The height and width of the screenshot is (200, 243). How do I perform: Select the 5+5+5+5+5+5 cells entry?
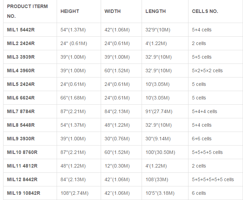click(x=213, y=180)
